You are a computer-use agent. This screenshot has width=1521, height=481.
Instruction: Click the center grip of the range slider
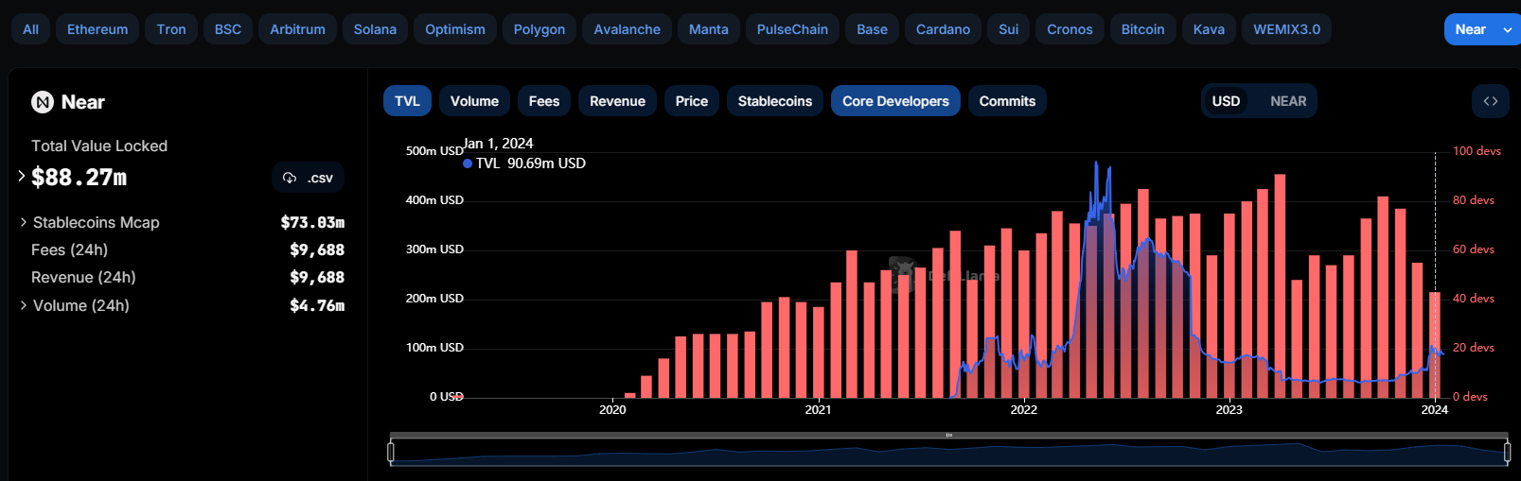948,436
